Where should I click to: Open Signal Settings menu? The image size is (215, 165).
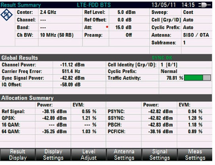click(x=159, y=155)
